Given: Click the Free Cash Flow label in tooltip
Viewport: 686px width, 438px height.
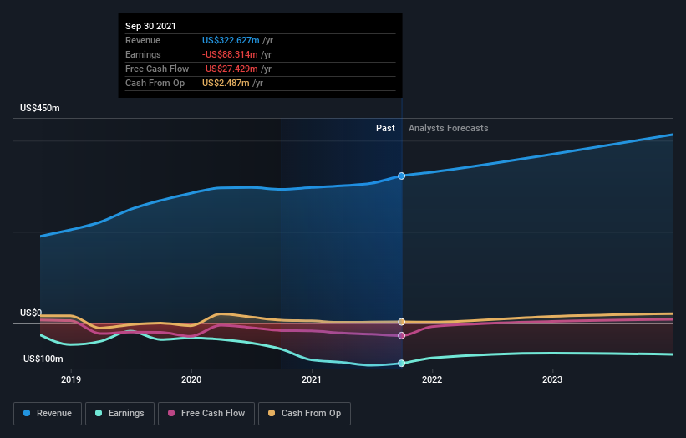Looking at the screenshot, I should pos(157,69).
